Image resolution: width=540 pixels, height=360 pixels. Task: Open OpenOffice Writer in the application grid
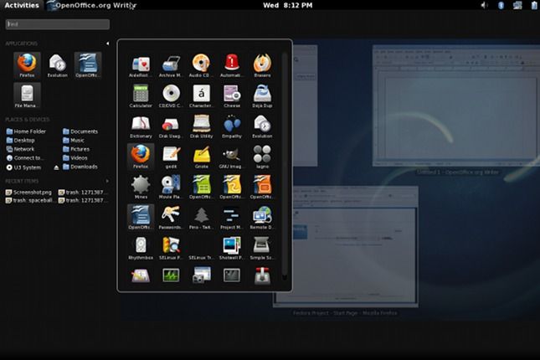(x=141, y=218)
